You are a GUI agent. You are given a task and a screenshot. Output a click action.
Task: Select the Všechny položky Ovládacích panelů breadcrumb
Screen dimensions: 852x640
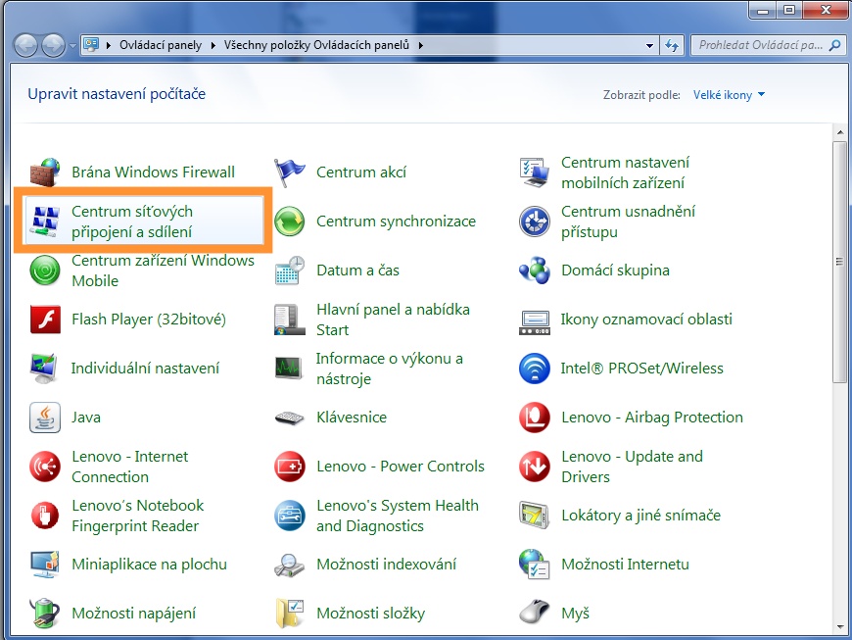coord(318,45)
